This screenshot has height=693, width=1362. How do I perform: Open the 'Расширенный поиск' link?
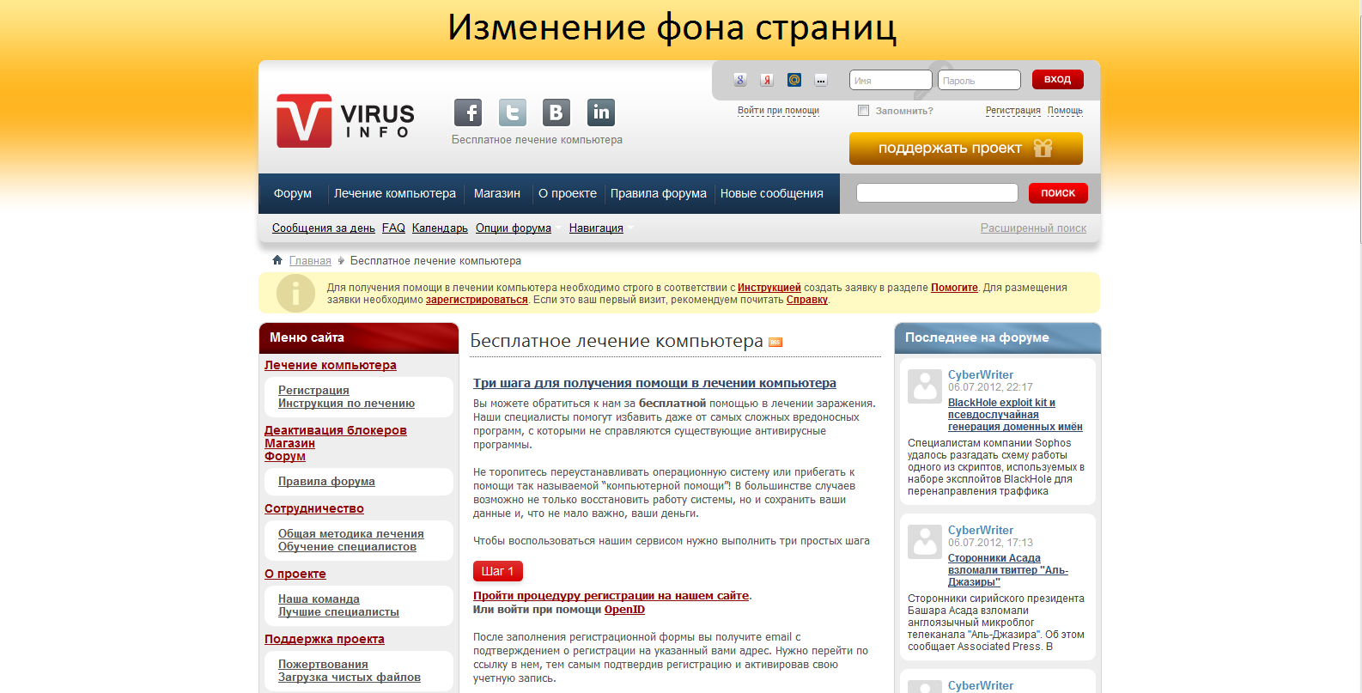click(x=1033, y=228)
